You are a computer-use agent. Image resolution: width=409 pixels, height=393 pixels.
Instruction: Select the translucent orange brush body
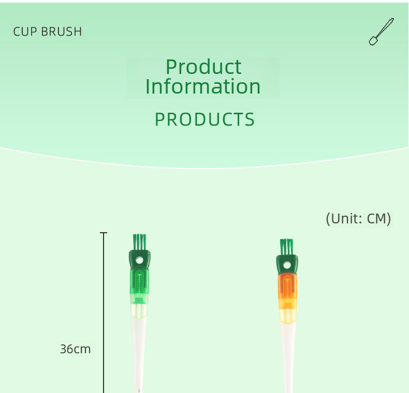(287, 286)
